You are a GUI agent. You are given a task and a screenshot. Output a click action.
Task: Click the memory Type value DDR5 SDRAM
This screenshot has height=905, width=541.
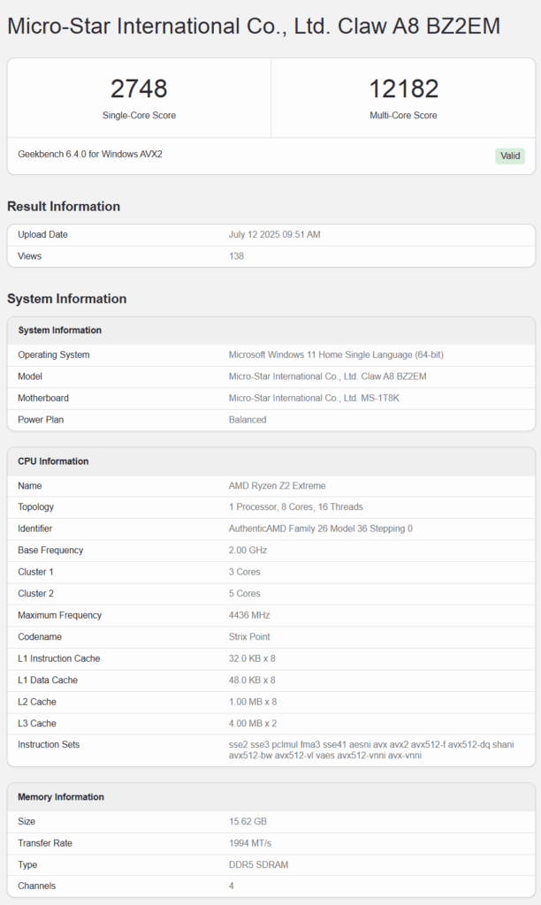click(258, 864)
